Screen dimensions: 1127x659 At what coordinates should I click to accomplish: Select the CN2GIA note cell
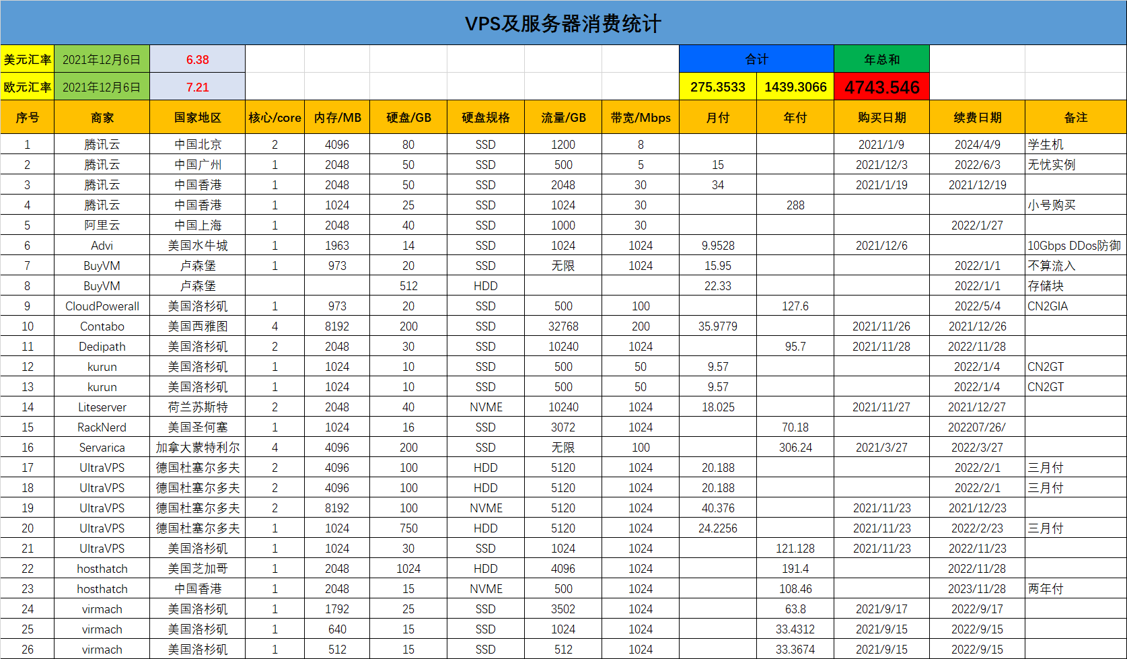(1076, 306)
